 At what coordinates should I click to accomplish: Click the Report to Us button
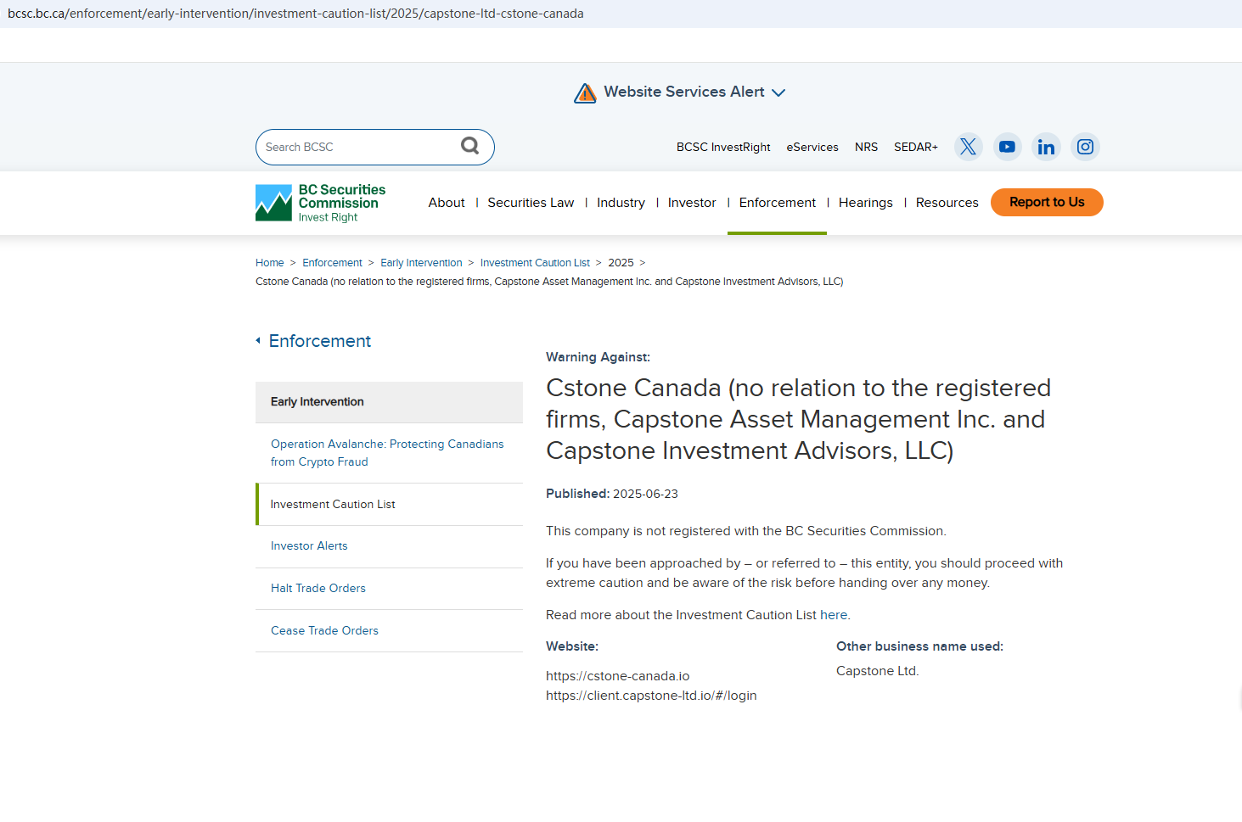(x=1047, y=202)
